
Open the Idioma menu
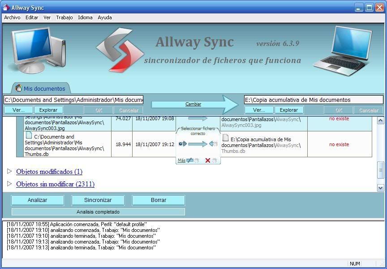[85, 17]
